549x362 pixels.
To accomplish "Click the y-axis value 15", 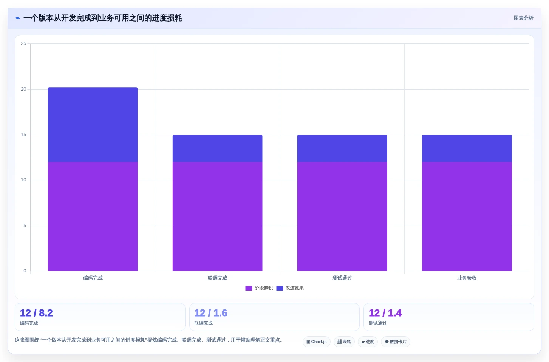I will click(x=23, y=135).
